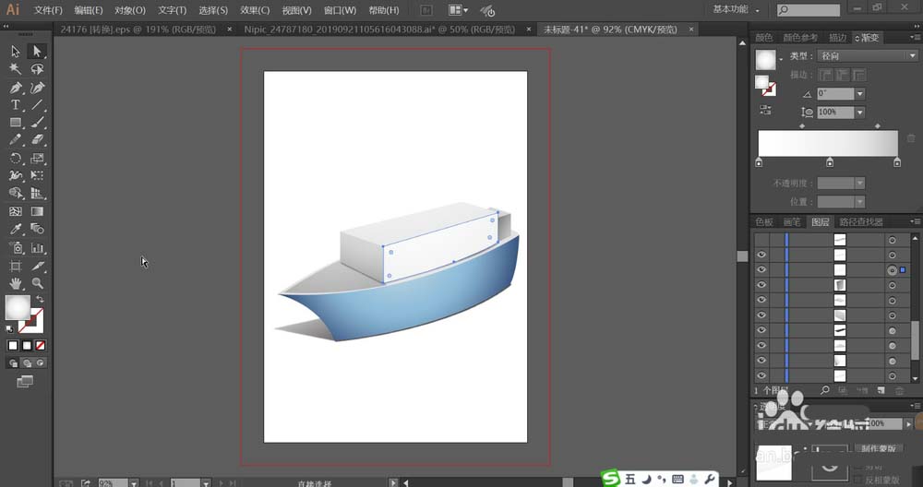Select the middle gradient color stop

pos(830,162)
